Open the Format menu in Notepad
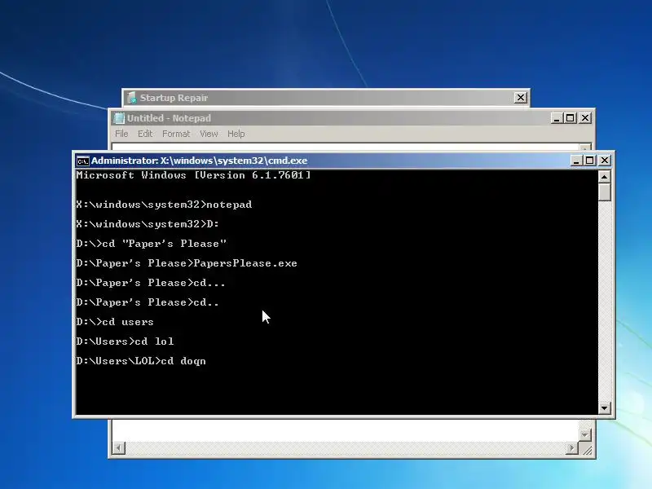This screenshot has height=489, width=652. coord(176,134)
